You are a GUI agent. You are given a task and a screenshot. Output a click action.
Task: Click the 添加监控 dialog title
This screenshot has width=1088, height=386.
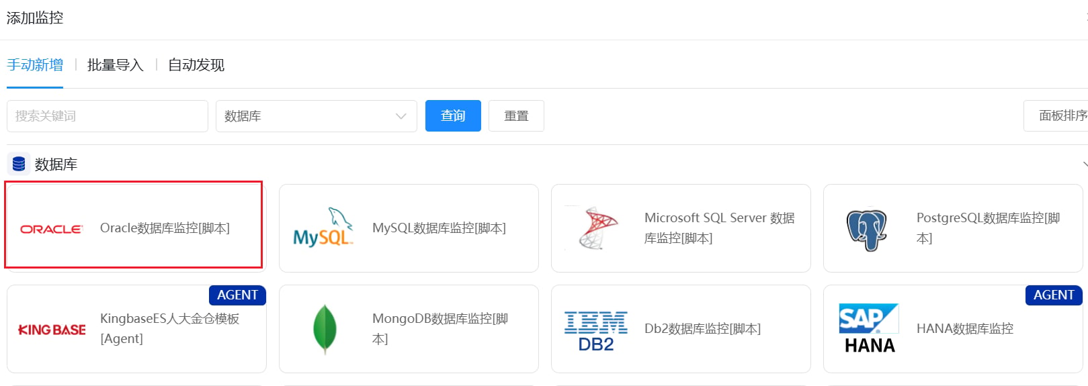pos(35,18)
